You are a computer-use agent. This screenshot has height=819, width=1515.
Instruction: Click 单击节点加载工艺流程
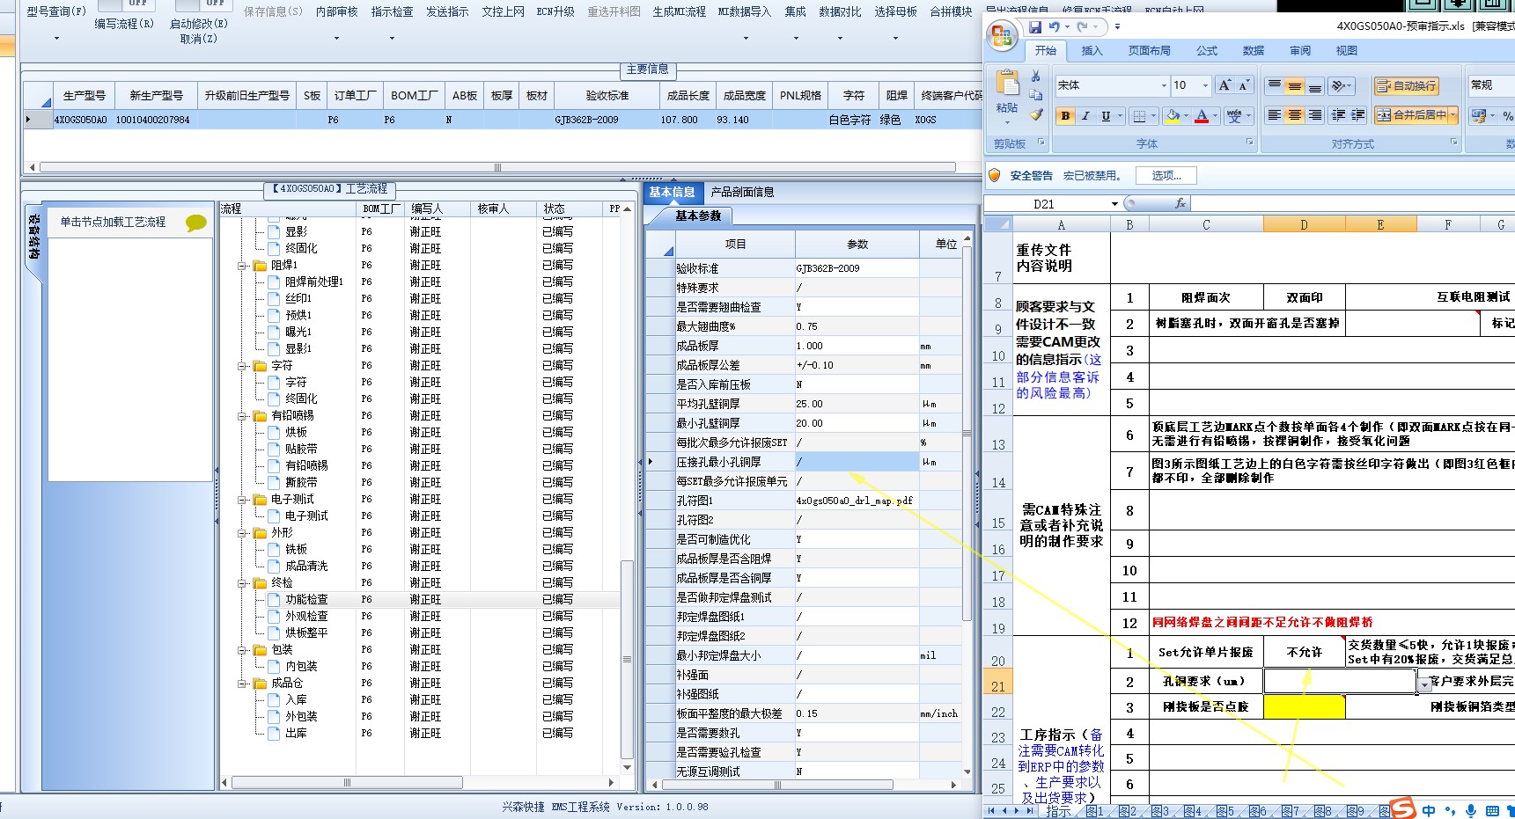[113, 222]
